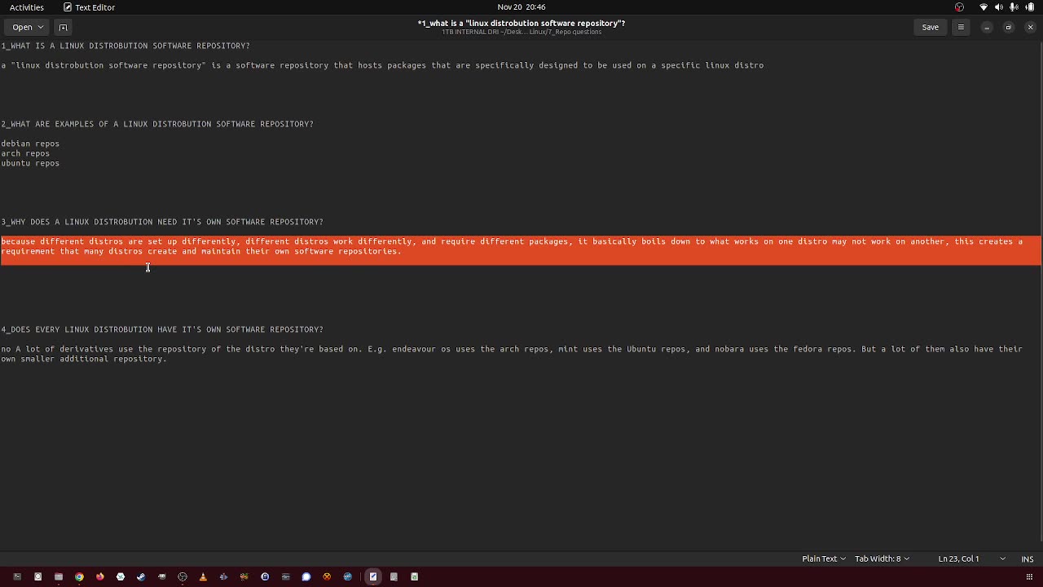This screenshot has width=1043, height=587.
Task: Launch the Terminal from the dock
Action: click(x=17, y=576)
